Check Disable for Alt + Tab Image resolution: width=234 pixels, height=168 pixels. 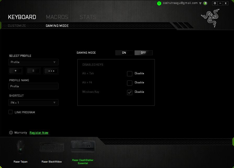[129, 73]
